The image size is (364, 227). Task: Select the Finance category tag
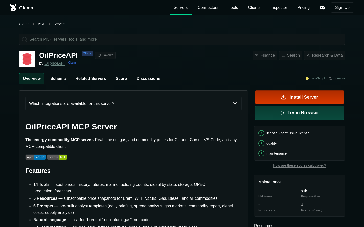[x=265, y=55]
